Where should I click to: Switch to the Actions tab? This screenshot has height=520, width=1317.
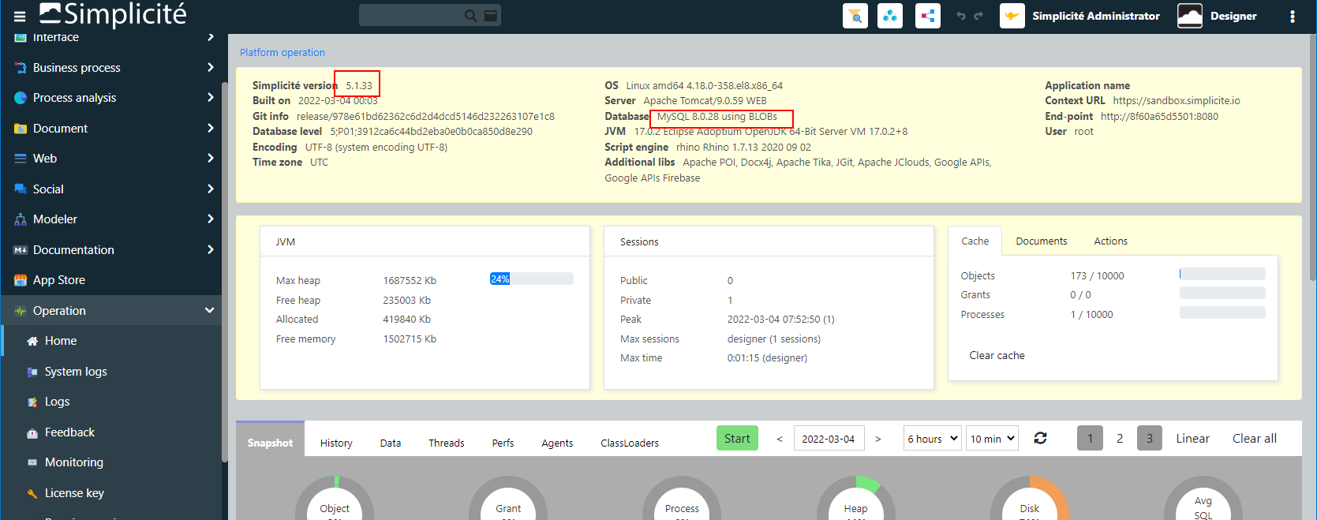coord(1110,241)
